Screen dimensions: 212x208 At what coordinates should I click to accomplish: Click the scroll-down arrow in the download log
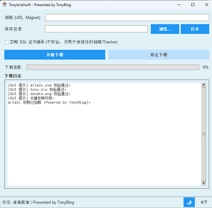click(x=204, y=183)
